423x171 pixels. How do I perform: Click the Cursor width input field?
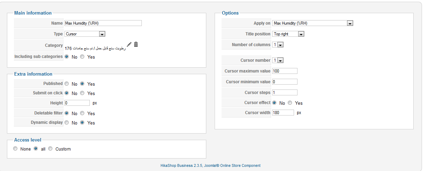tap(283, 113)
